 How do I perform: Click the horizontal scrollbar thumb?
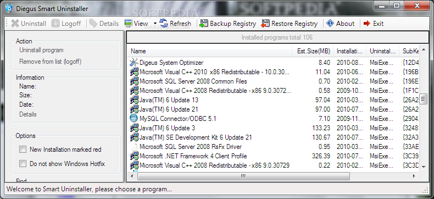[x=243, y=176]
